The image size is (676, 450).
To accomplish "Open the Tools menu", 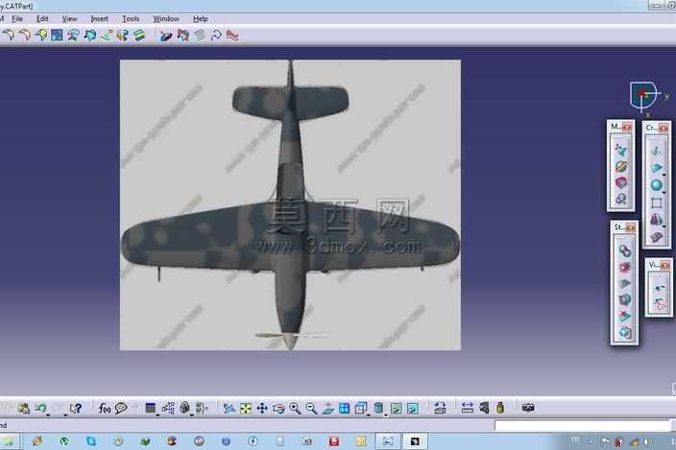I will (x=131, y=19).
